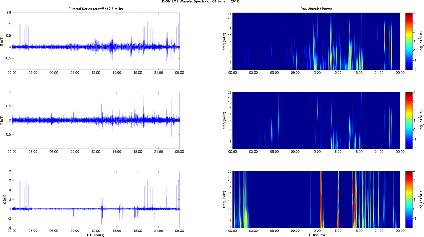Click the log2(nT²/Hz) label of middle color bar
The width and height of the screenshot is (424, 237).
point(421,120)
